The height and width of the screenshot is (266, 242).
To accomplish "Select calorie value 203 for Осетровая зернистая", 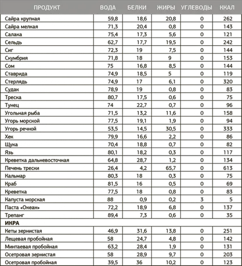I will [228, 255].
